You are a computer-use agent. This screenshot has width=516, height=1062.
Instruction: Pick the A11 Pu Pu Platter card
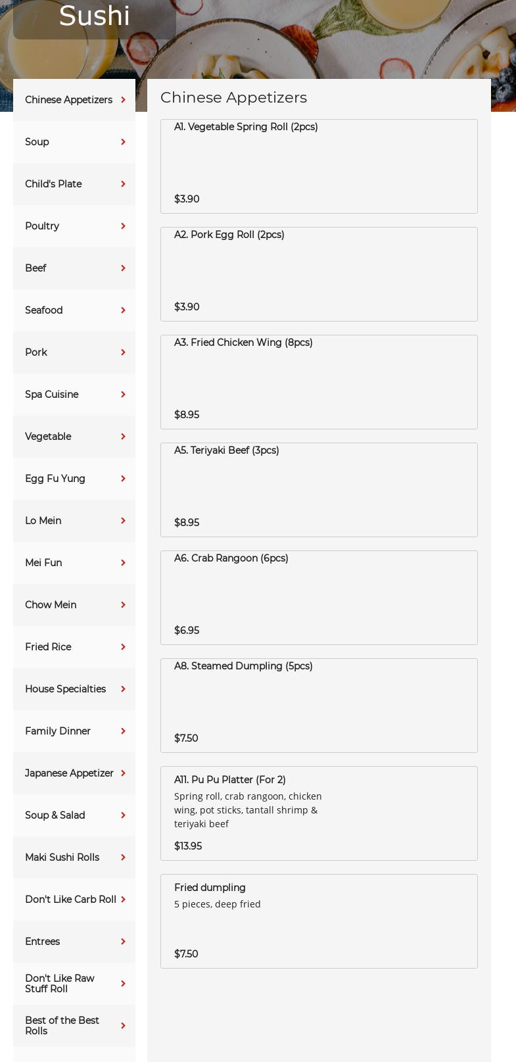[x=319, y=813]
